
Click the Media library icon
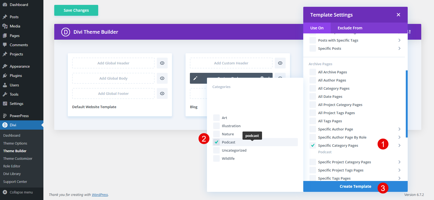5,26
